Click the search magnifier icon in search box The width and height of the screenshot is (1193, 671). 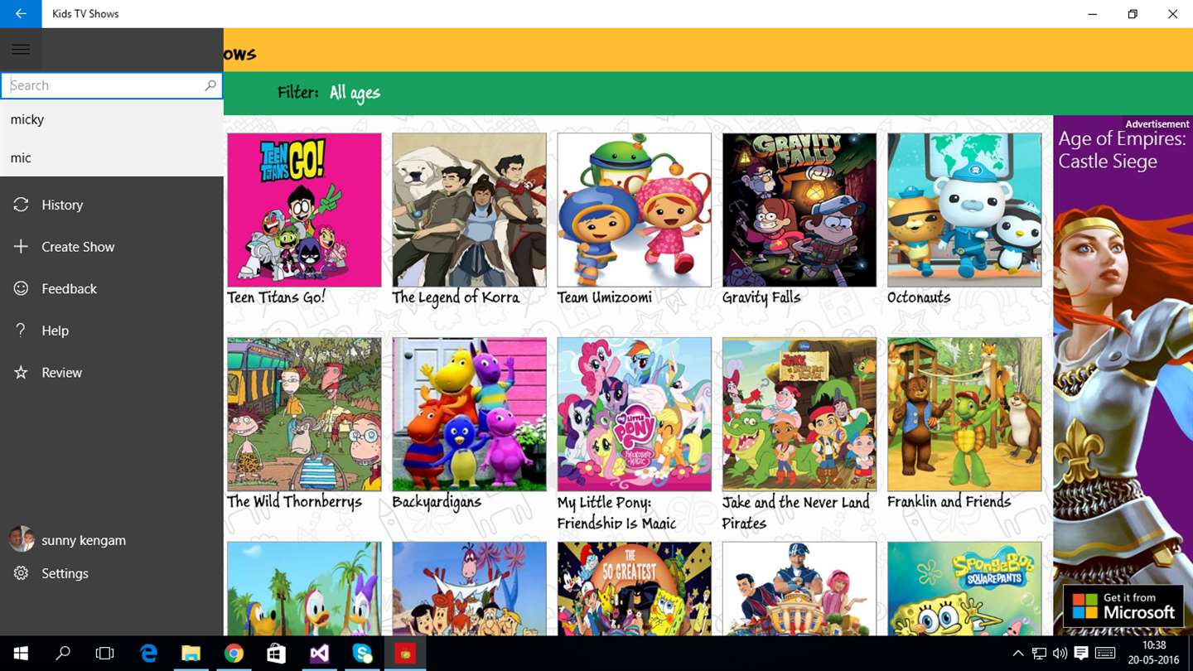click(x=210, y=85)
